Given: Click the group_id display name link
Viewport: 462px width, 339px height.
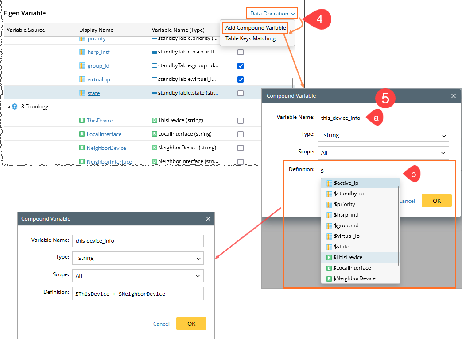Looking at the screenshot, I should coord(98,66).
